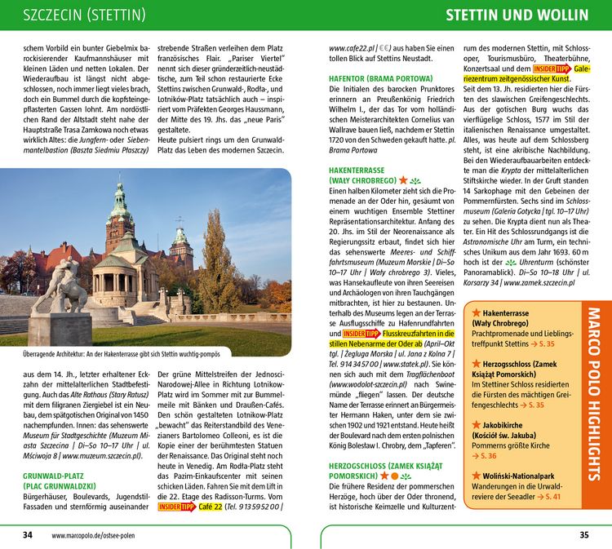
Task: Click the star beside Hakenterrasse in highlights box
Action: [477, 312]
